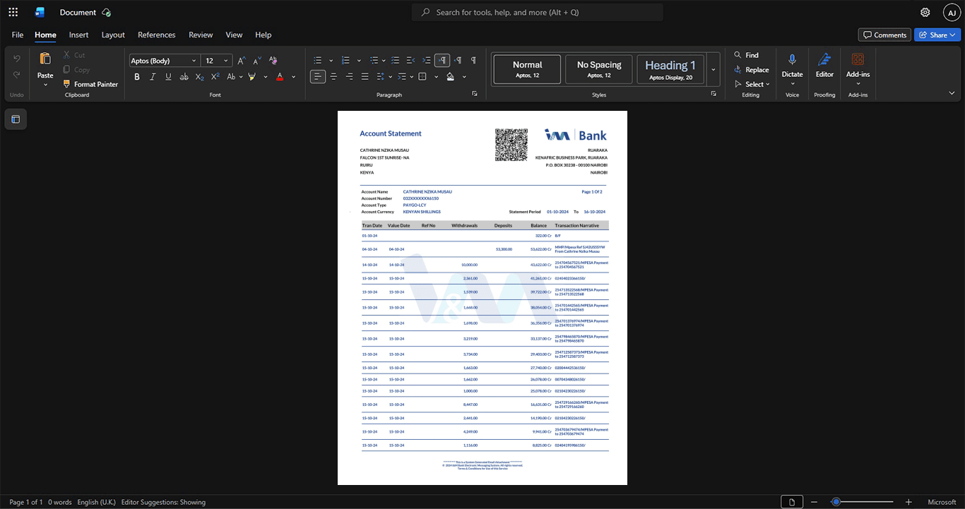
Task: Click the Undo arrow
Action: point(17,58)
